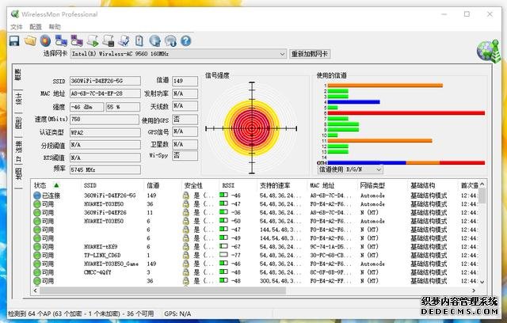Click the 信道 field showing 149

coord(185,81)
